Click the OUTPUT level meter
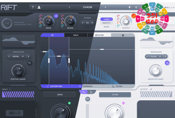Image resolution: width=175 pixels, height=118 pixels. [x=156, y=94]
